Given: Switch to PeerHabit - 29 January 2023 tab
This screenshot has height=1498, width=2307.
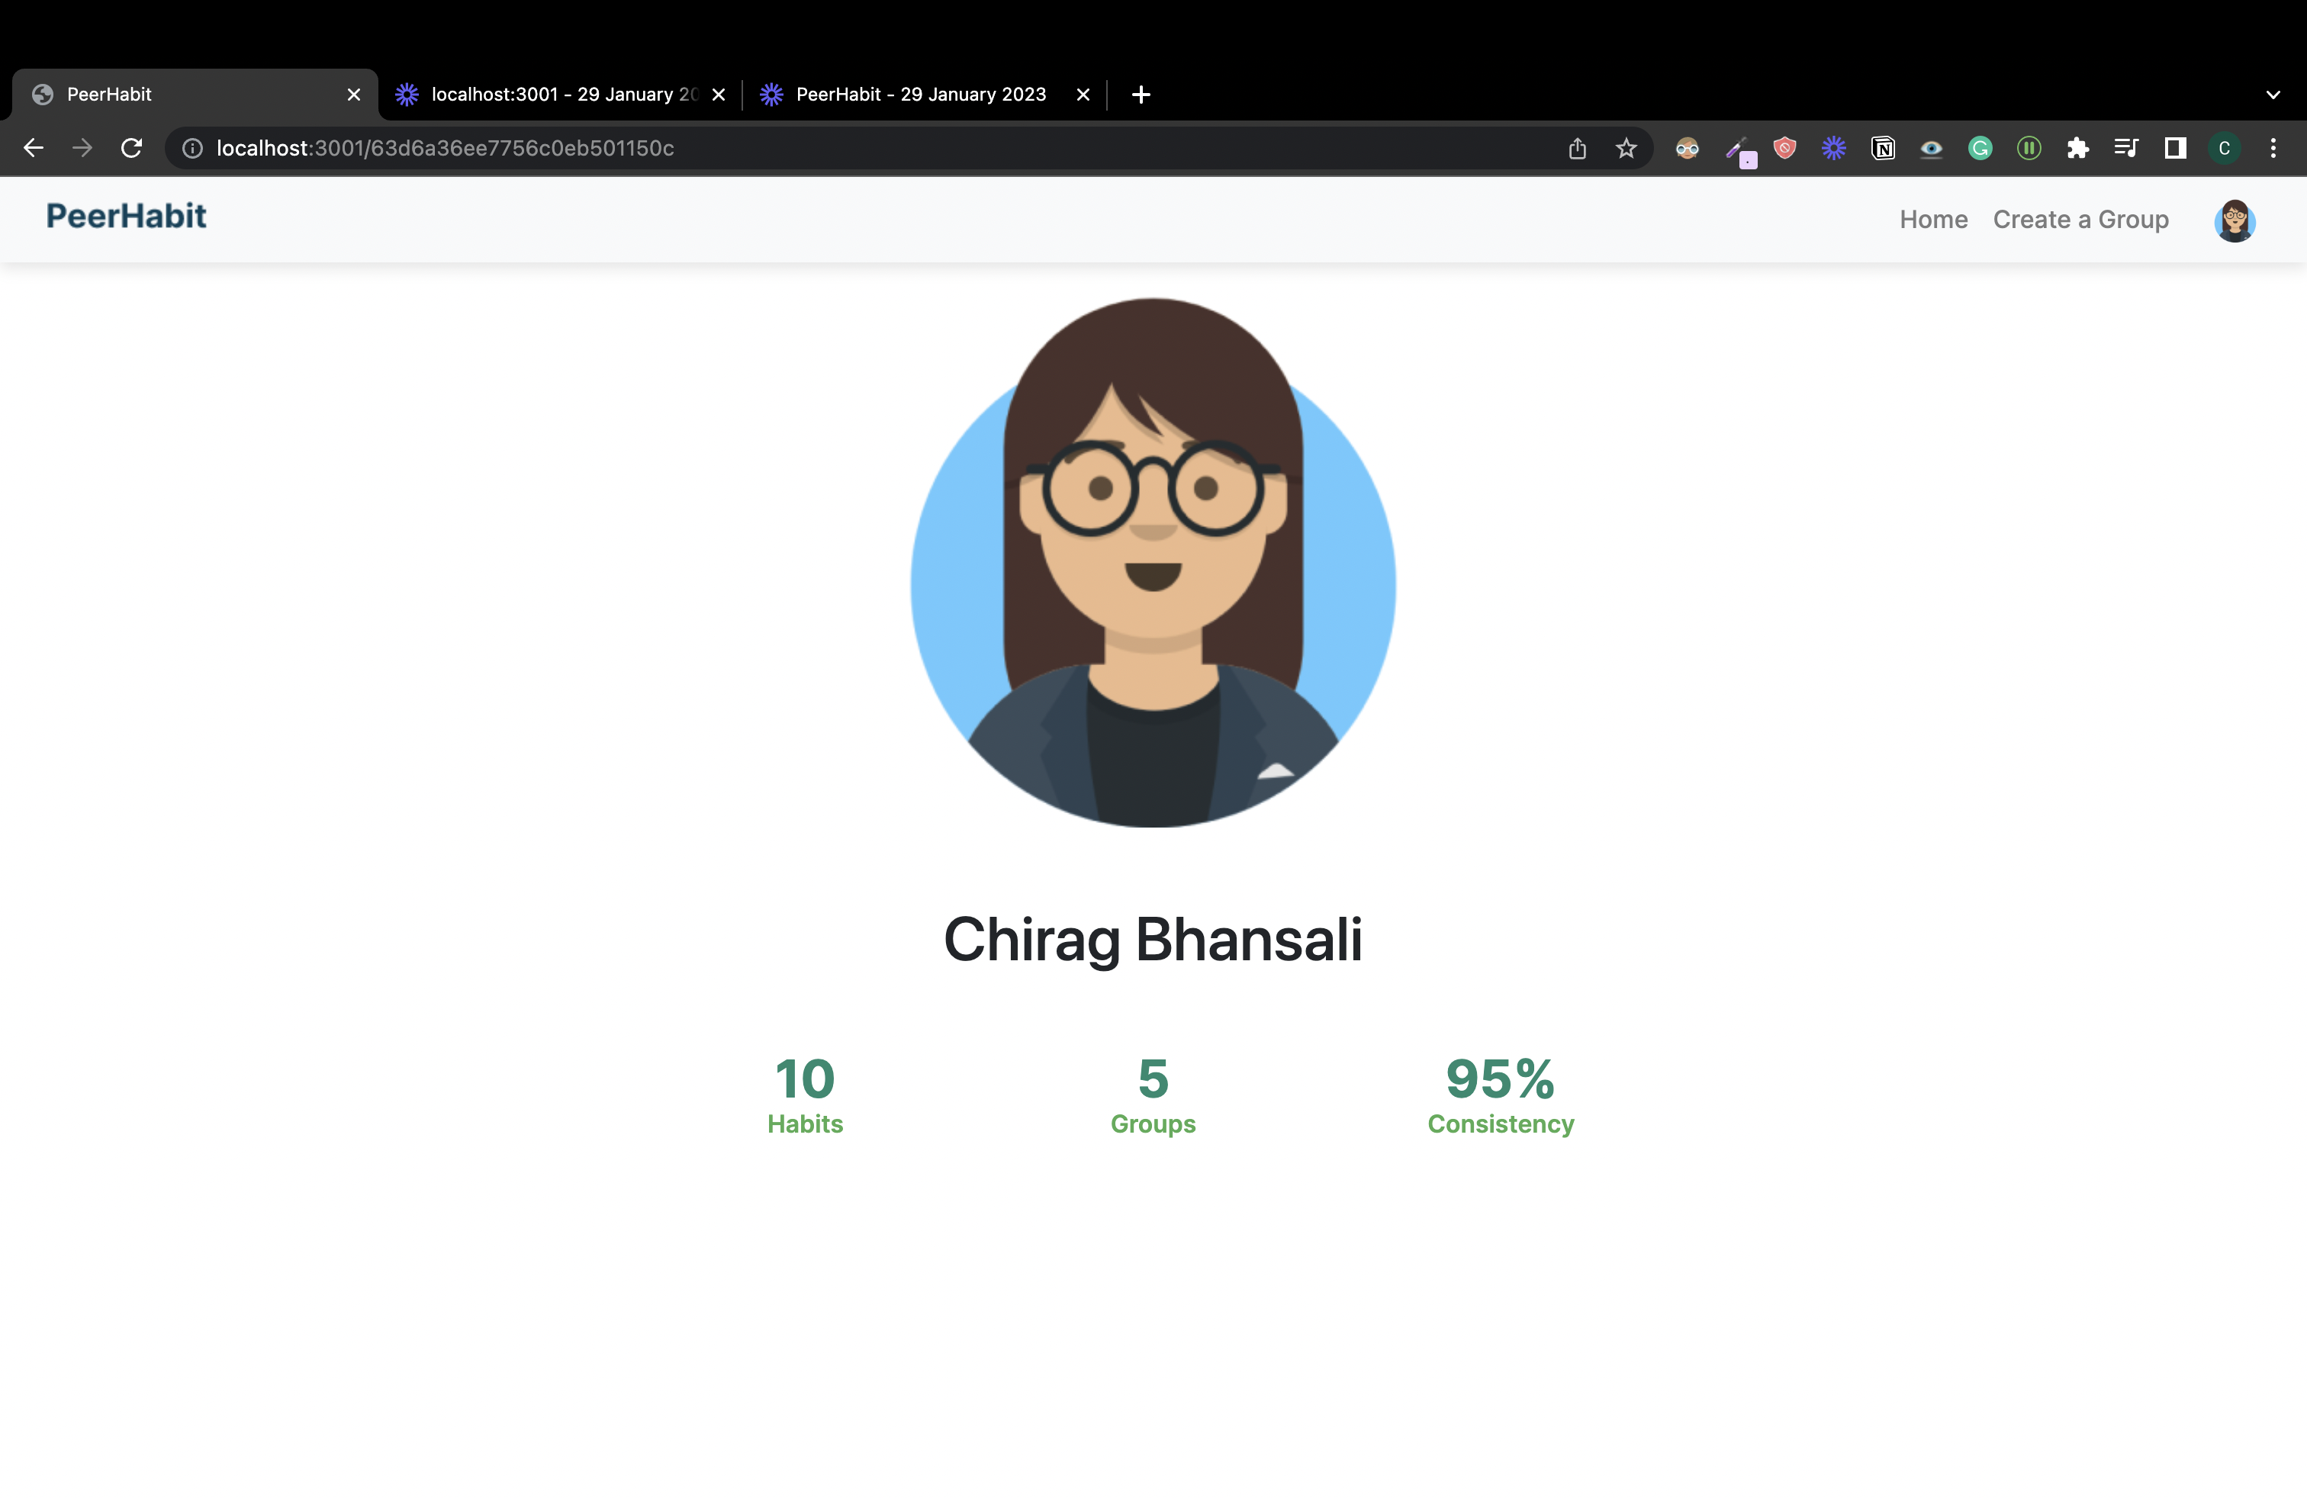Looking at the screenshot, I should click(920, 95).
